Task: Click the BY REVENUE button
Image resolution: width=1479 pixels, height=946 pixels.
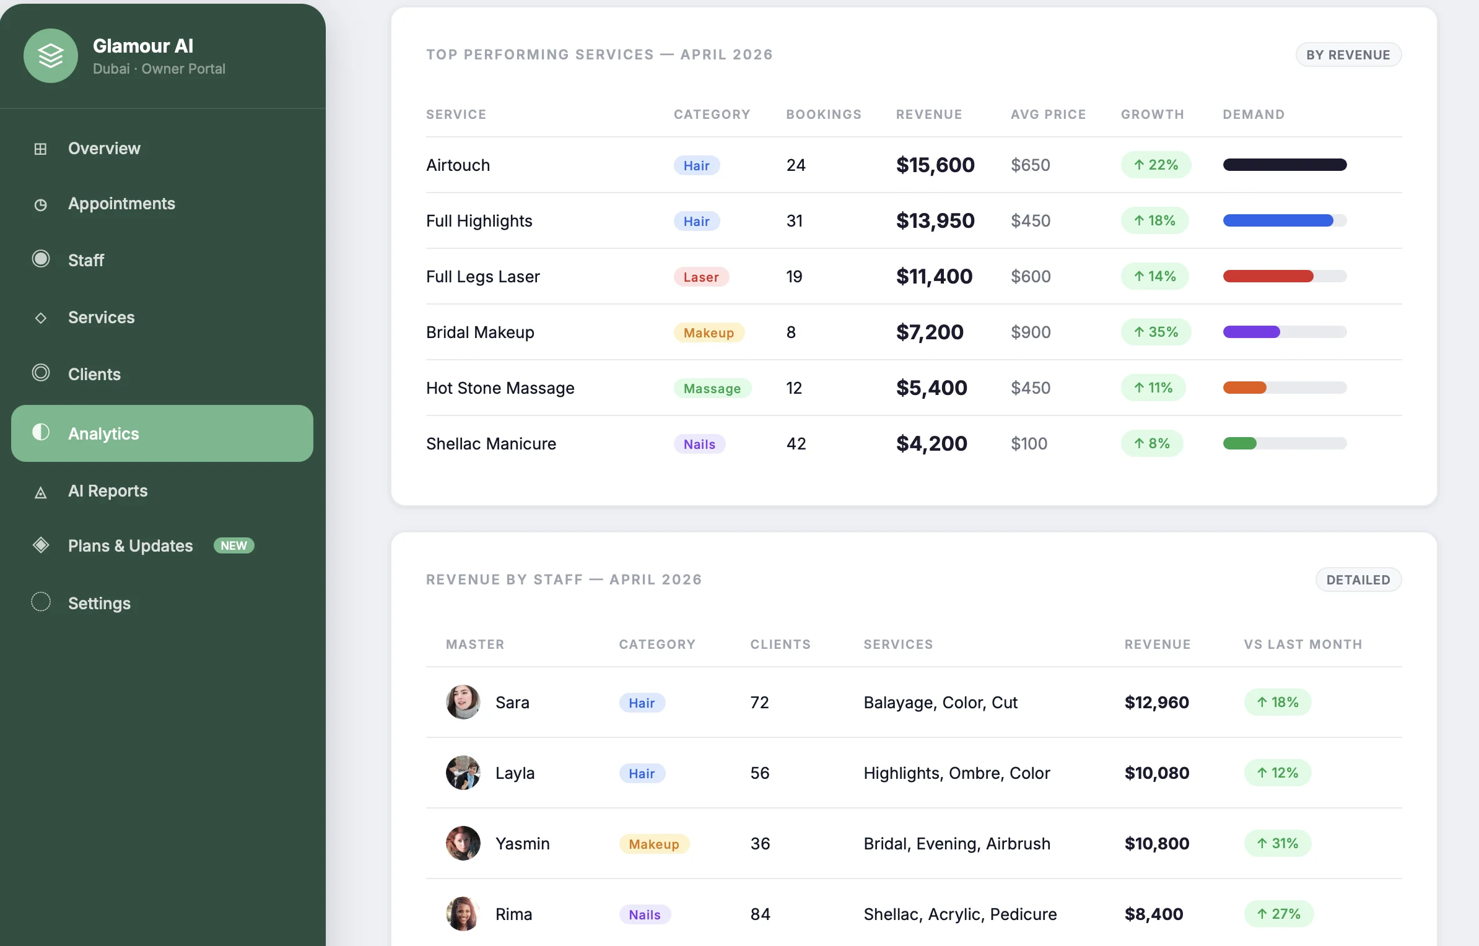Action: 1348,54
